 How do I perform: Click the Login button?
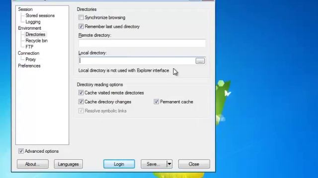coord(119,164)
